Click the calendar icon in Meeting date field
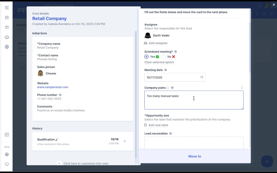 pos(202,77)
